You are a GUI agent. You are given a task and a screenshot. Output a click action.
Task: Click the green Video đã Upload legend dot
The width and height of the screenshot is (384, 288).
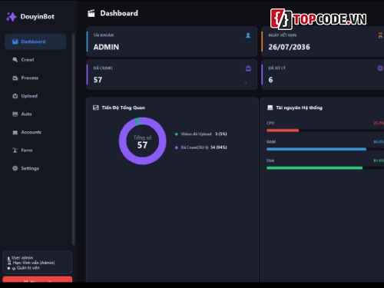pyautogui.click(x=177, y=134)
